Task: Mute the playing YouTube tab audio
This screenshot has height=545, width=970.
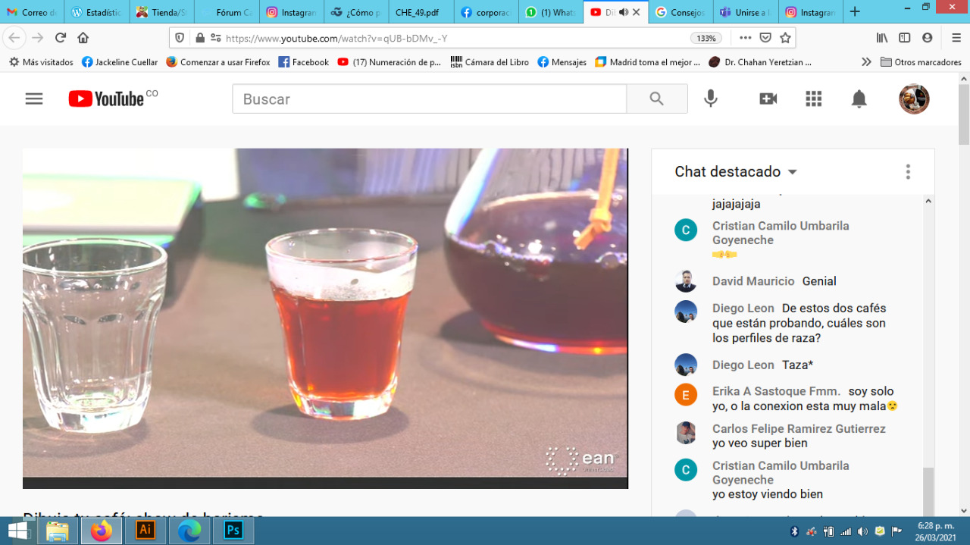Action: point(623,12)
